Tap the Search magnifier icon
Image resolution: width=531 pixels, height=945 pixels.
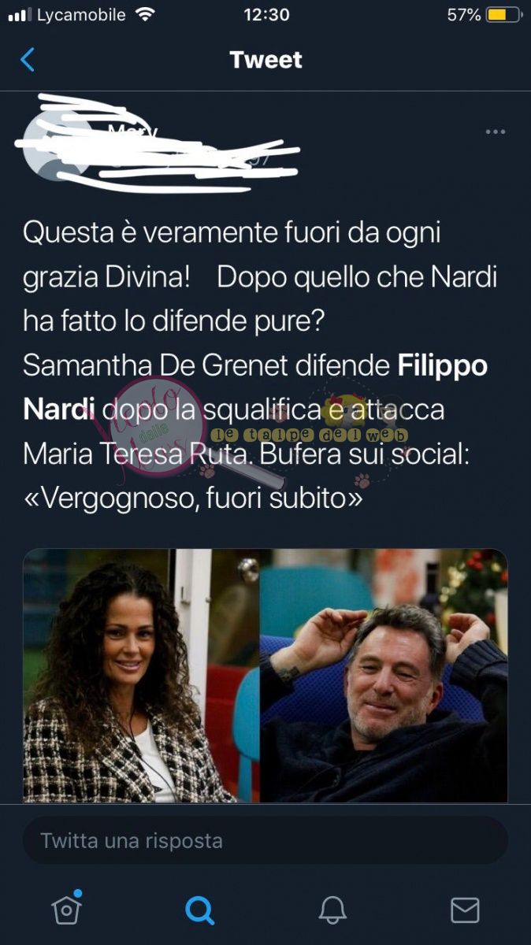tap(199, 910)
